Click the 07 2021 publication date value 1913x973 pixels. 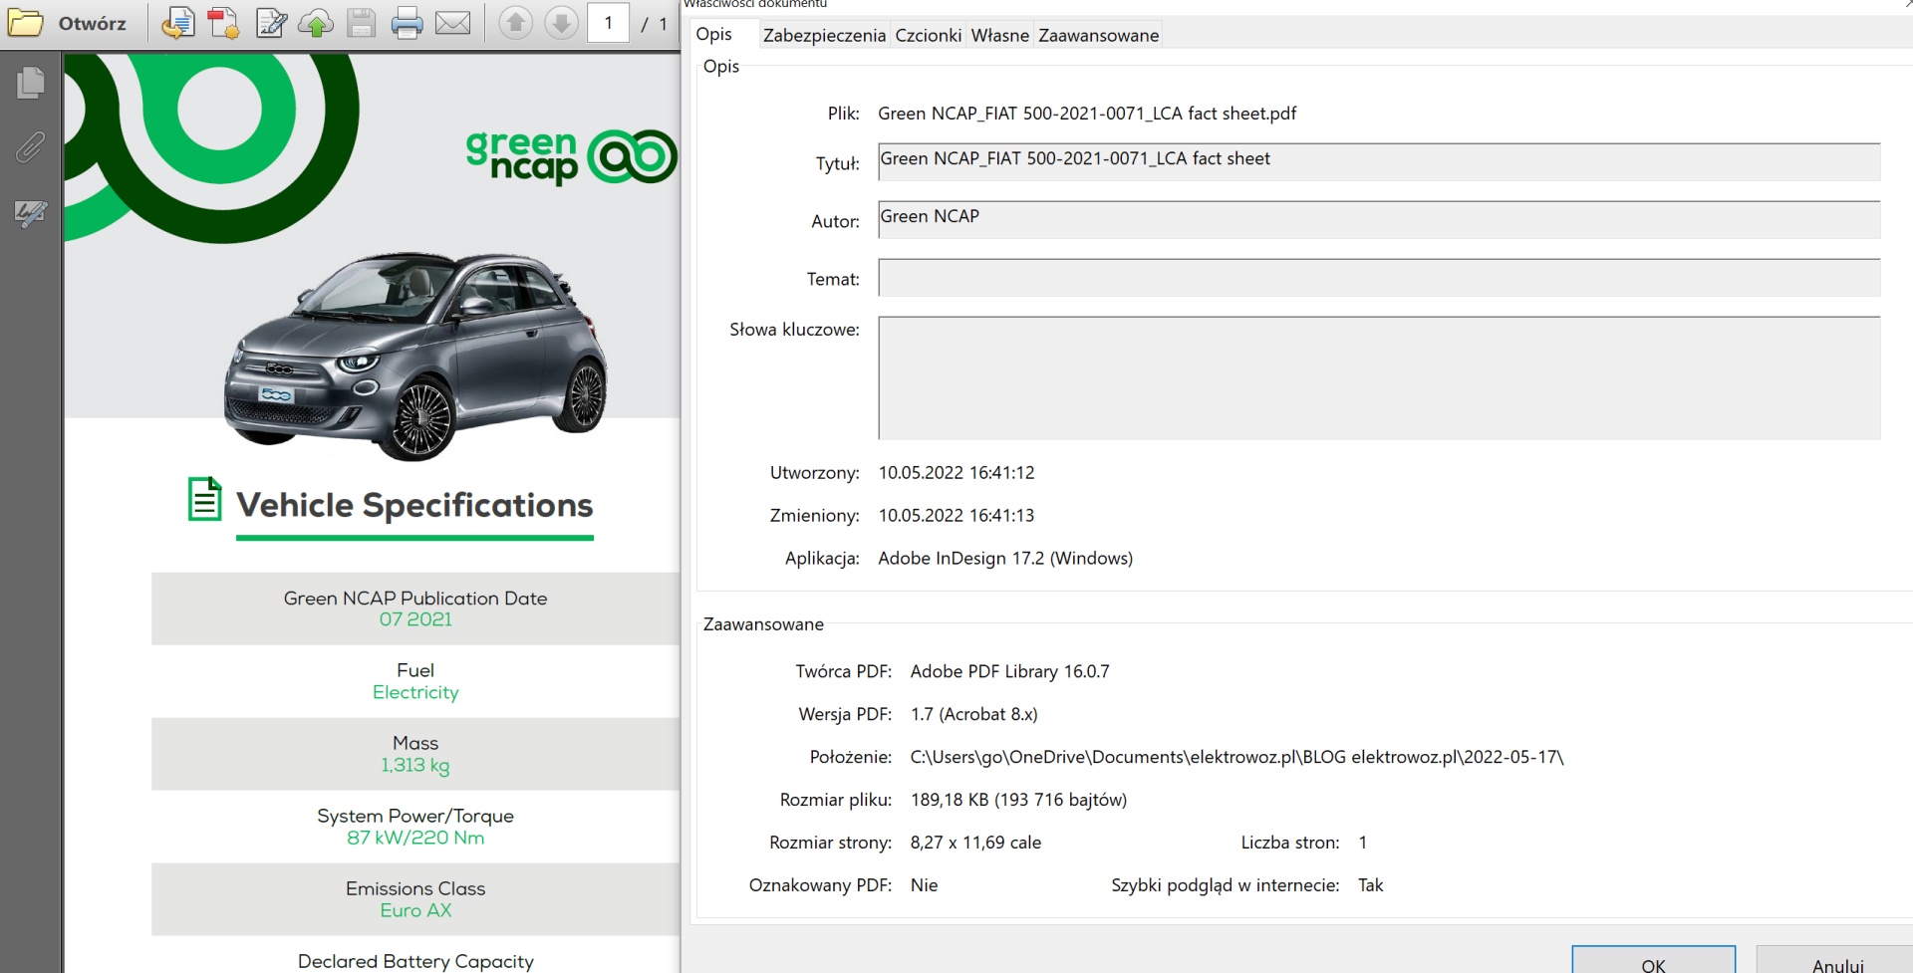pos(415,619)
